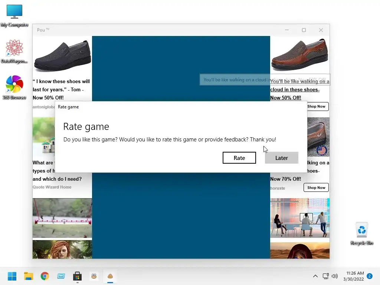Minimize the Pou window
Image resolution: width=380 pixels, height=285 pixels.
[x=287, y=30]
